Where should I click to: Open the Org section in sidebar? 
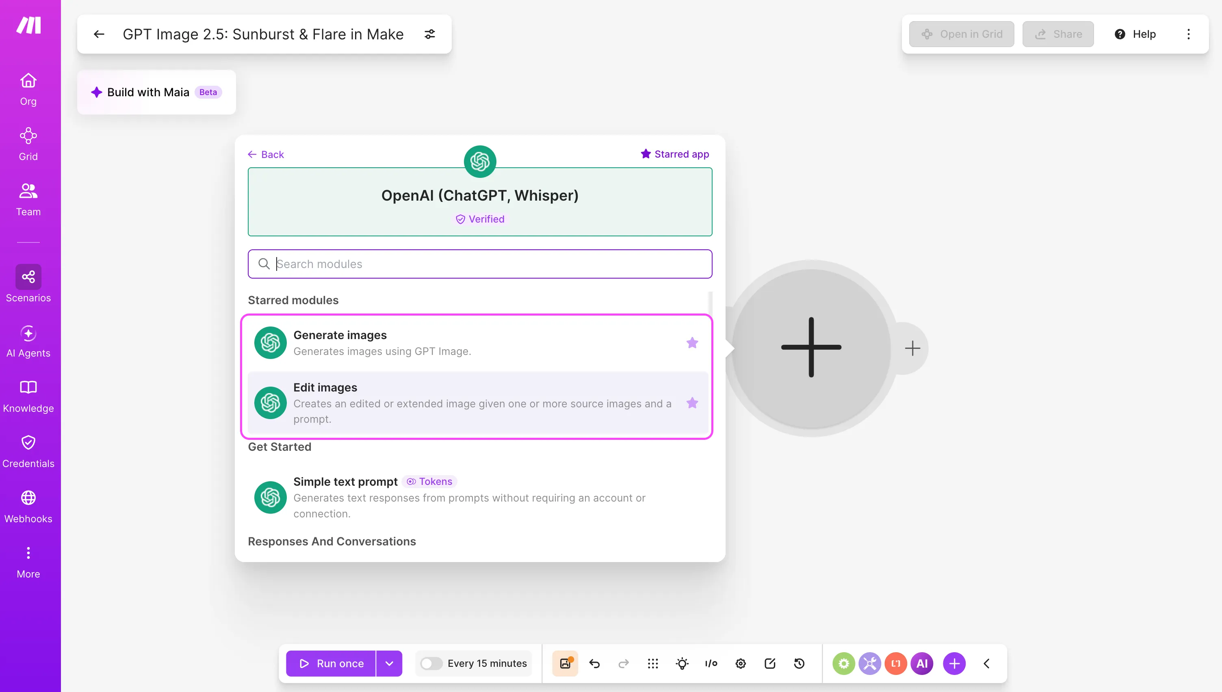click(28, 89)
